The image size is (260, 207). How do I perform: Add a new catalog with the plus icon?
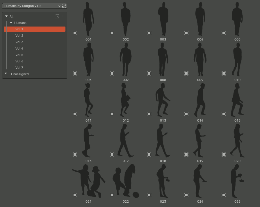pos(63,16)
